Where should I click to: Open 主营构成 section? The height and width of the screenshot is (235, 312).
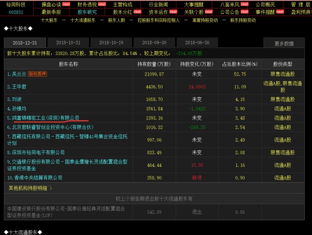[x=123, y=5]
